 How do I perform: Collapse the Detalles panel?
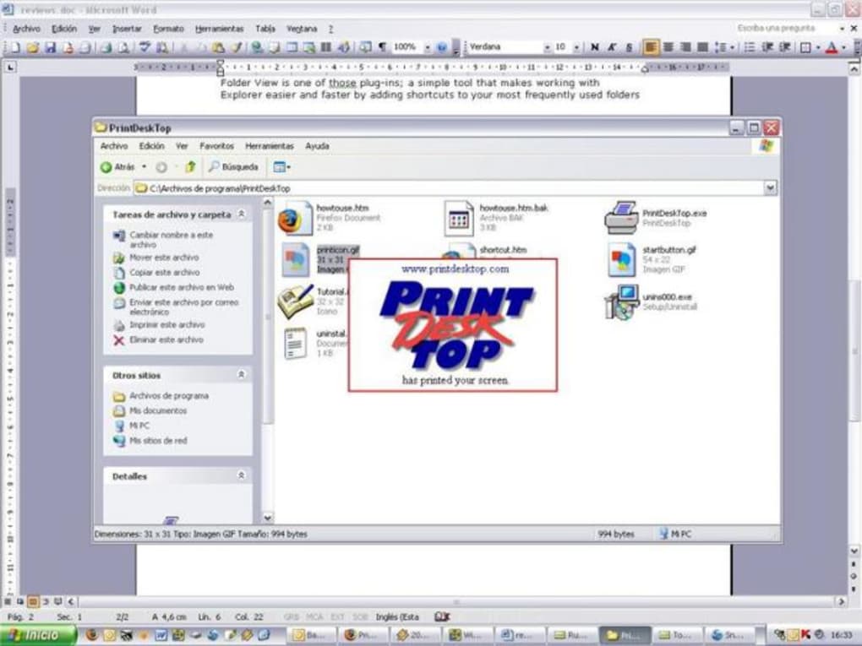[241, 475]
